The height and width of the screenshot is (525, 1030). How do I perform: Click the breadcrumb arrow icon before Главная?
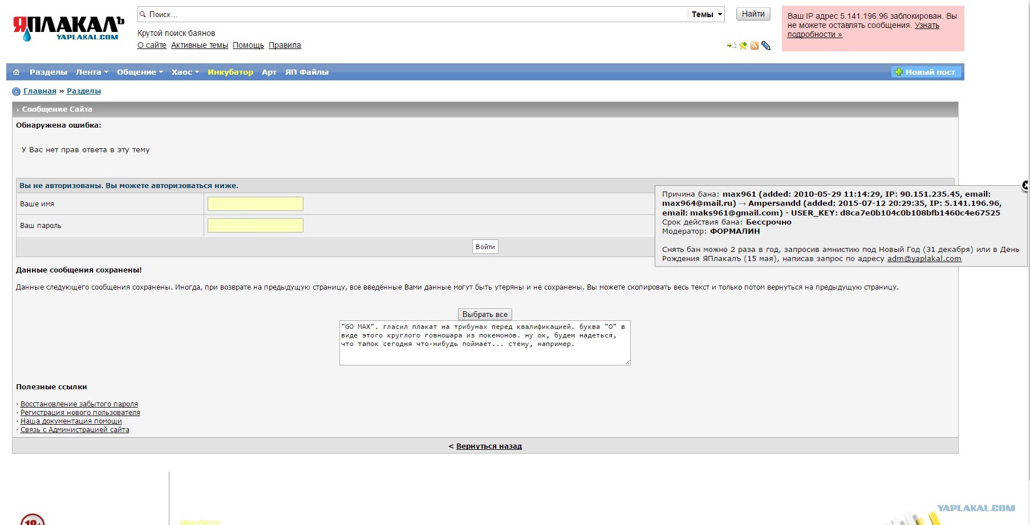pos(17,91)
